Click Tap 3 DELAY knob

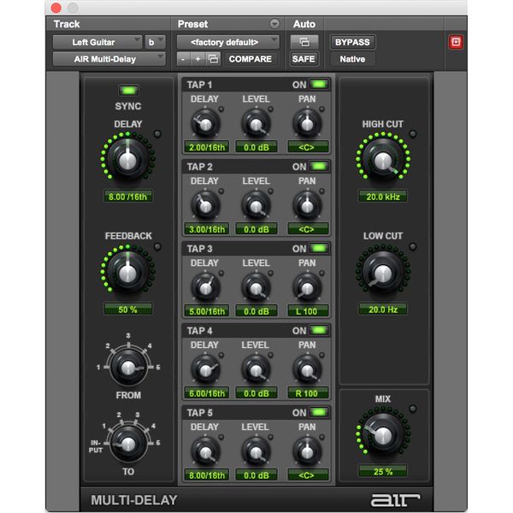pos(205,288)
